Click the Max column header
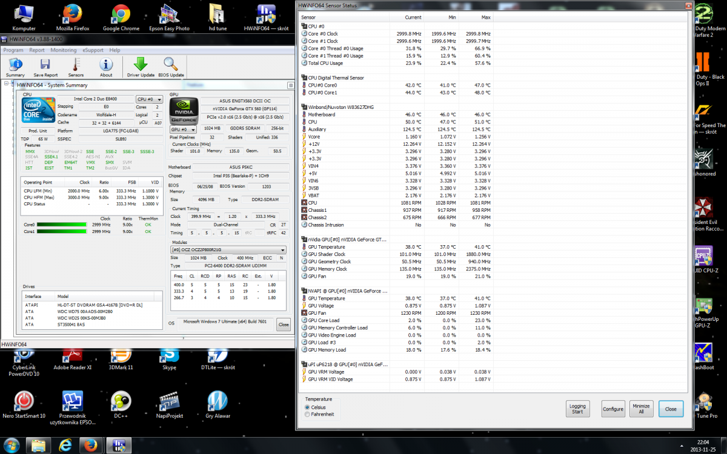 tap(474, 18)
